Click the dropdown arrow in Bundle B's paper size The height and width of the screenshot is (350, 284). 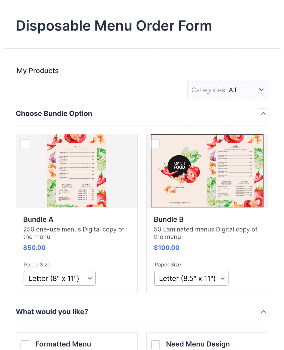[x=222, y=278]
